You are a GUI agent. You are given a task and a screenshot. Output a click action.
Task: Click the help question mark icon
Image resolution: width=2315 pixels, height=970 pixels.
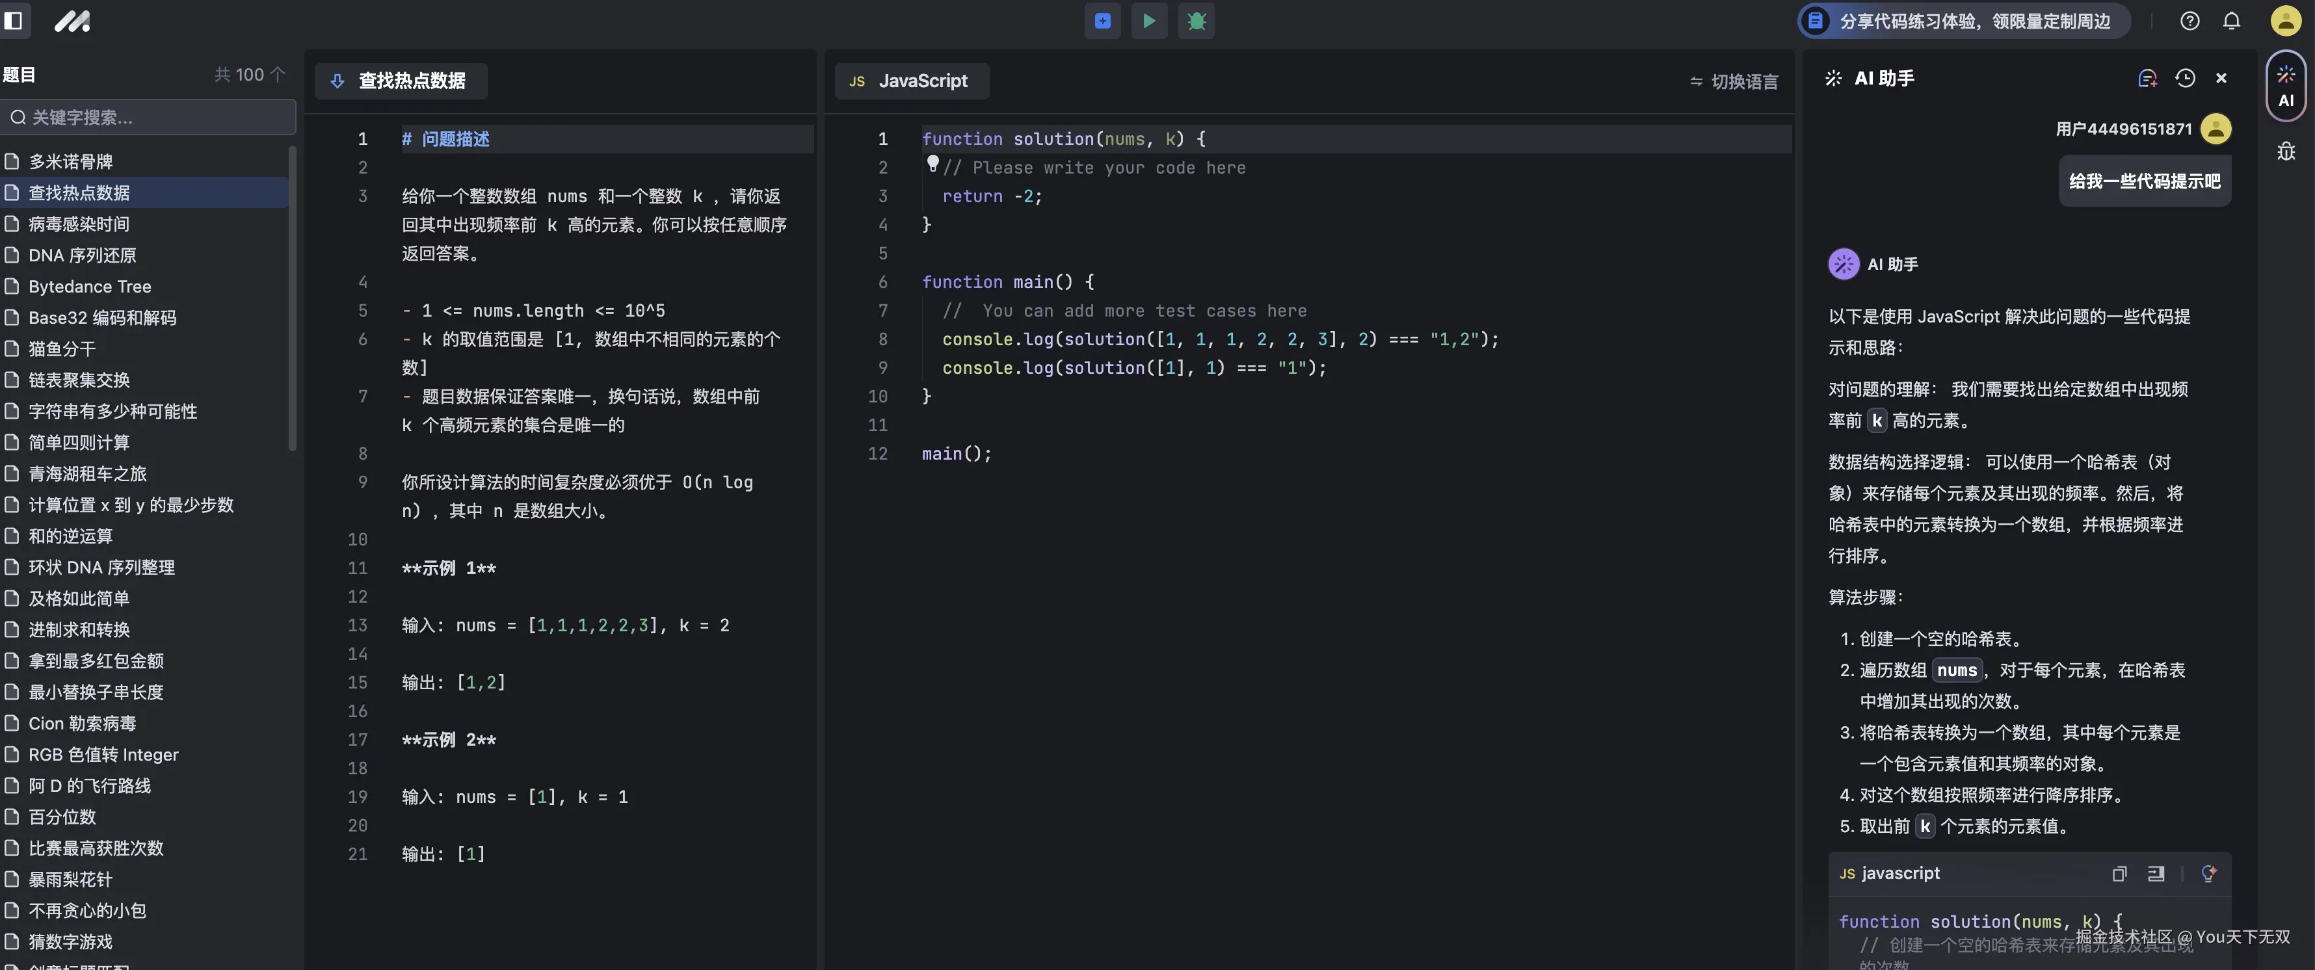[2190, 21]
